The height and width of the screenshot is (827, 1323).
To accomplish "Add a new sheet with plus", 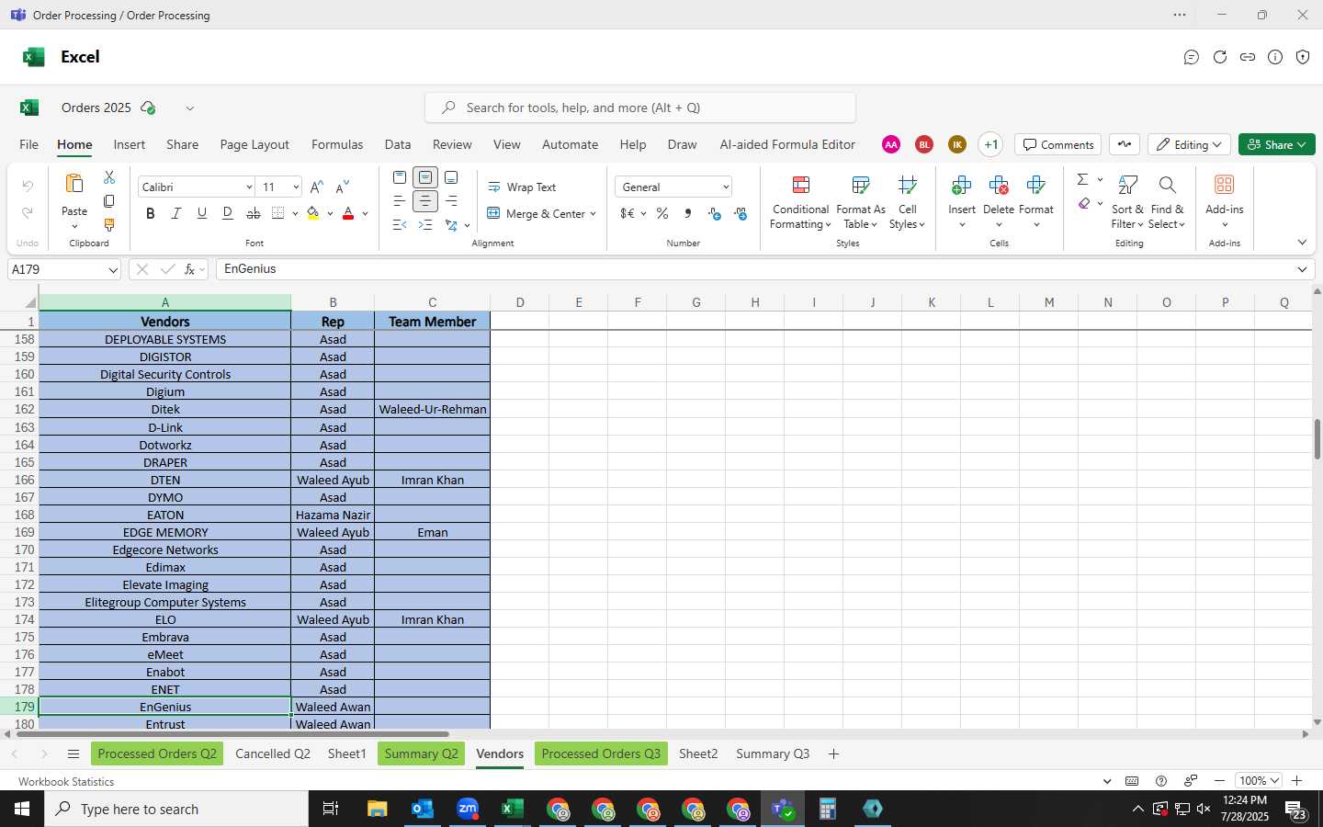I will (x=833, y=754).
